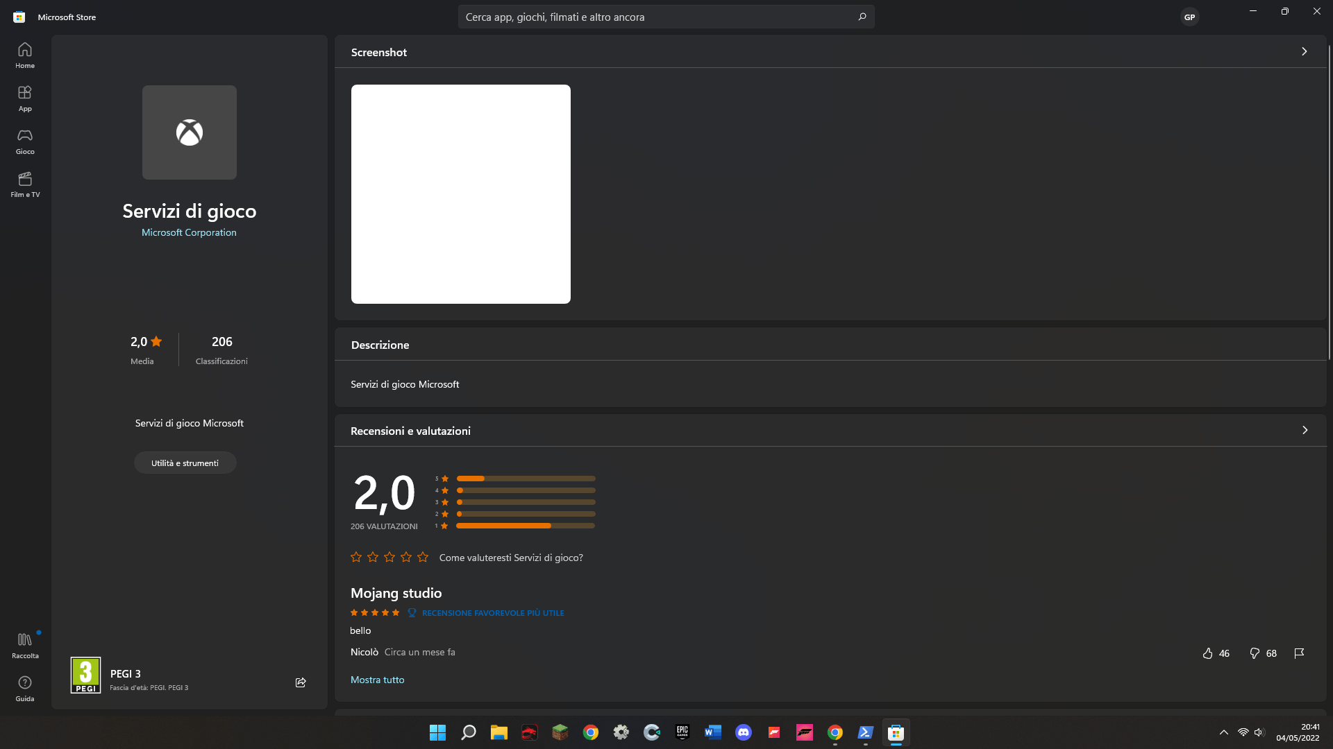Click thumbs down on the review
The width and height of the screenshot is (1333, 749).
click(1255, 653)
